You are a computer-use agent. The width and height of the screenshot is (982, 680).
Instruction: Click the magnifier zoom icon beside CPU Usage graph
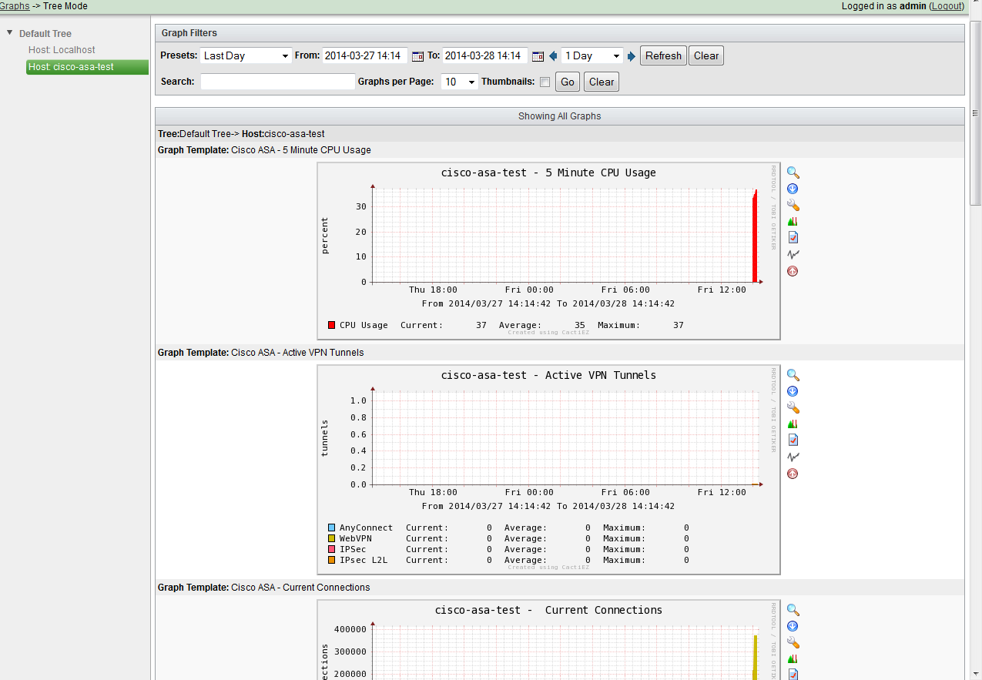[793, 173]
